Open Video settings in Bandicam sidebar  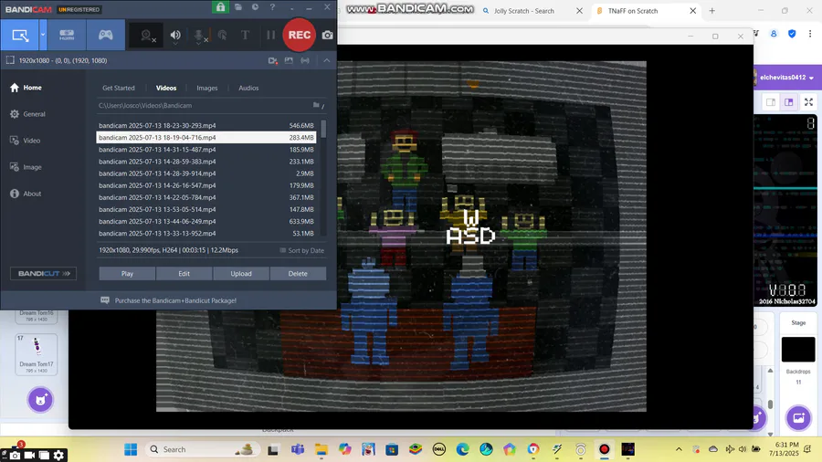(x=26, y=141)
